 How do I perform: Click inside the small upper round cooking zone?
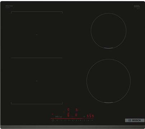pos(108,31)
